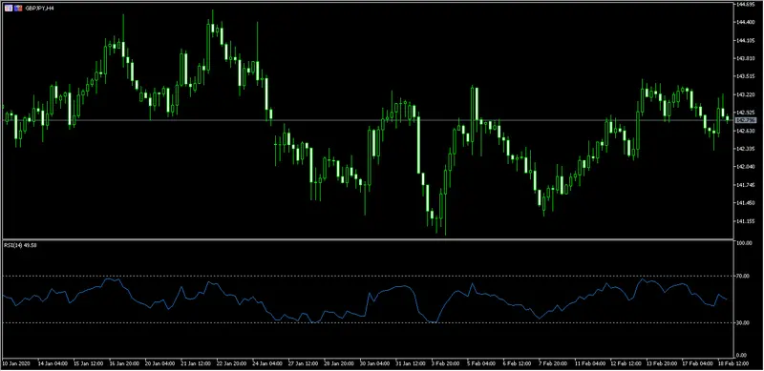Click the 100.00 RSI scale label
The height and width of the screenshot is (371, 764).
744,242
